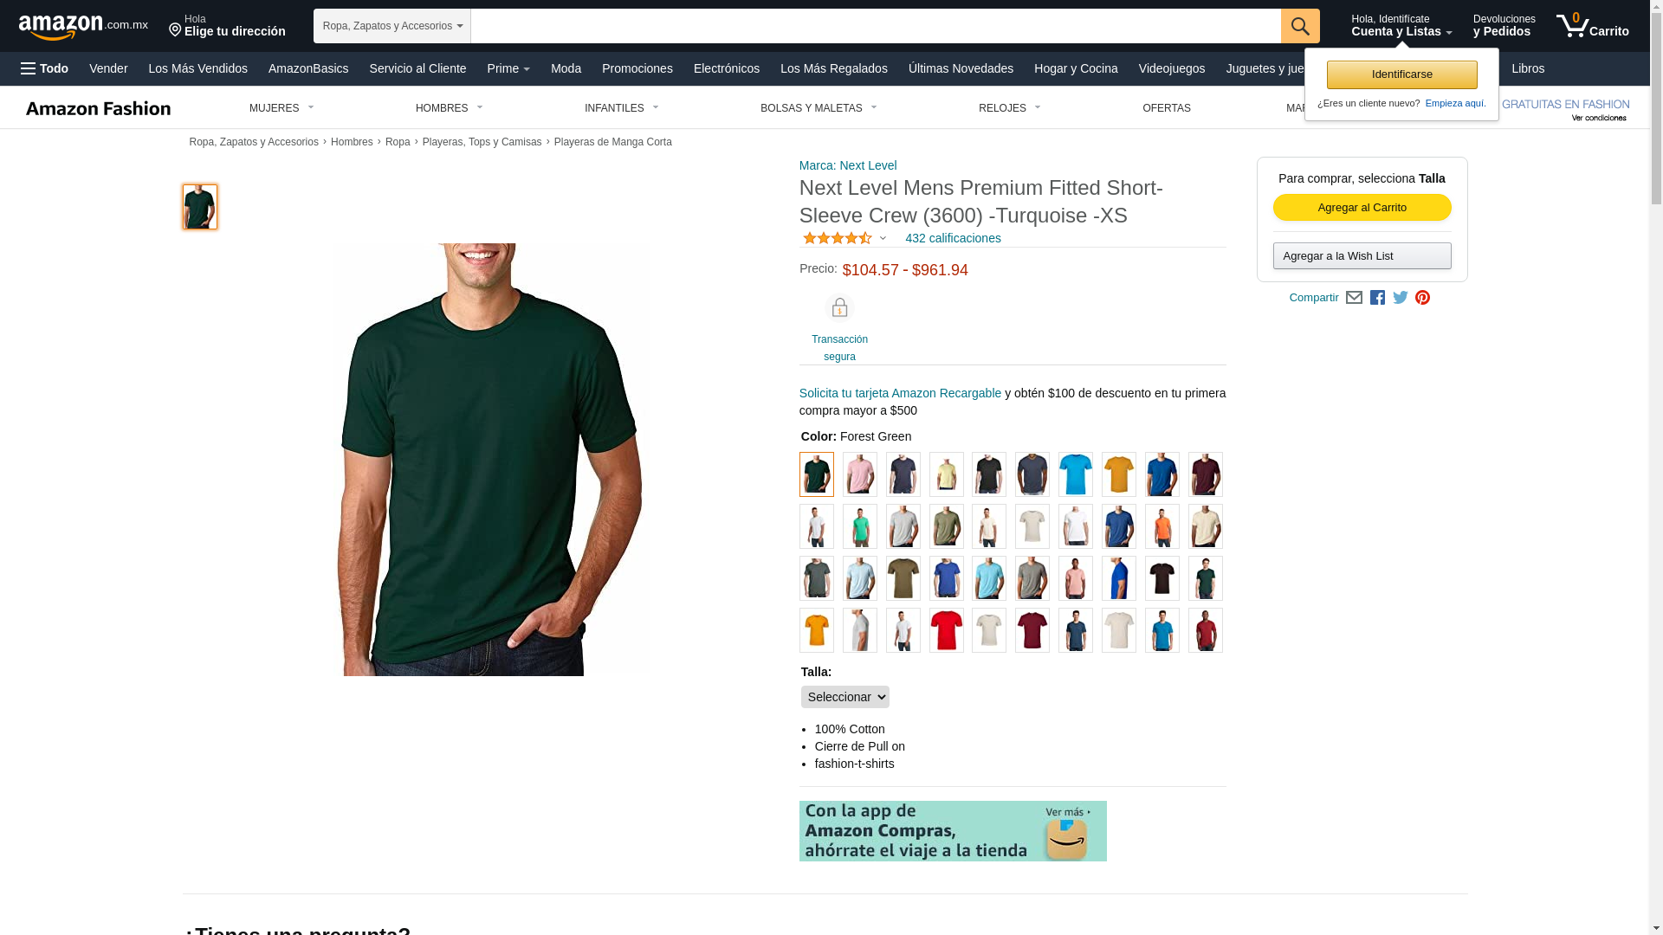Image resolution: width=1663 pixels, height=935 pixels.
Task: Select the product thumbnail image
Action: coord(200,207)
